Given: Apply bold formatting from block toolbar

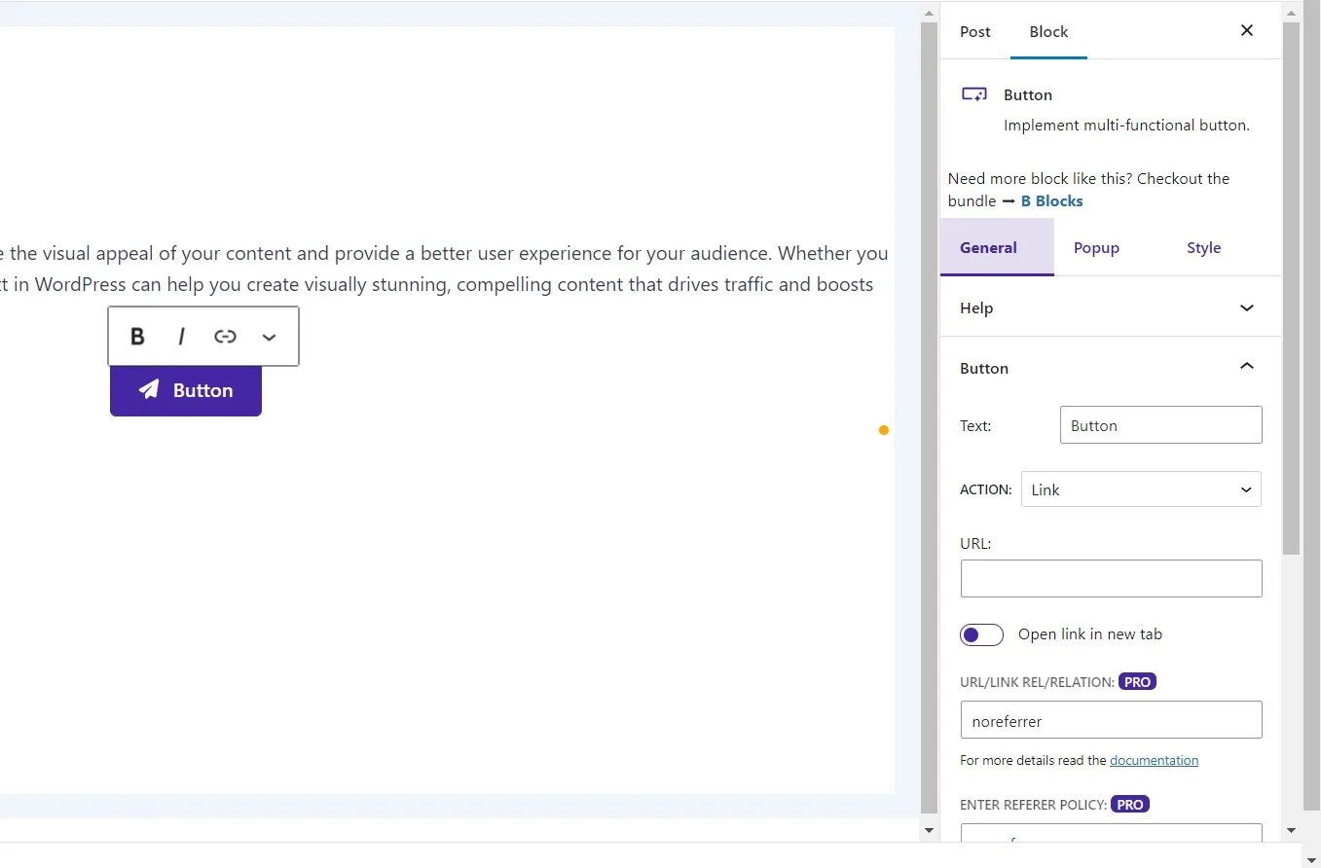Looking at the screenshot, I should click(x=137, y=336).
